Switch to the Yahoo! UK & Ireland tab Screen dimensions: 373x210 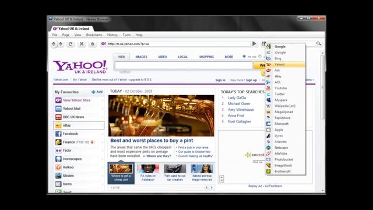pyautogui.click(x=72, y=29)
